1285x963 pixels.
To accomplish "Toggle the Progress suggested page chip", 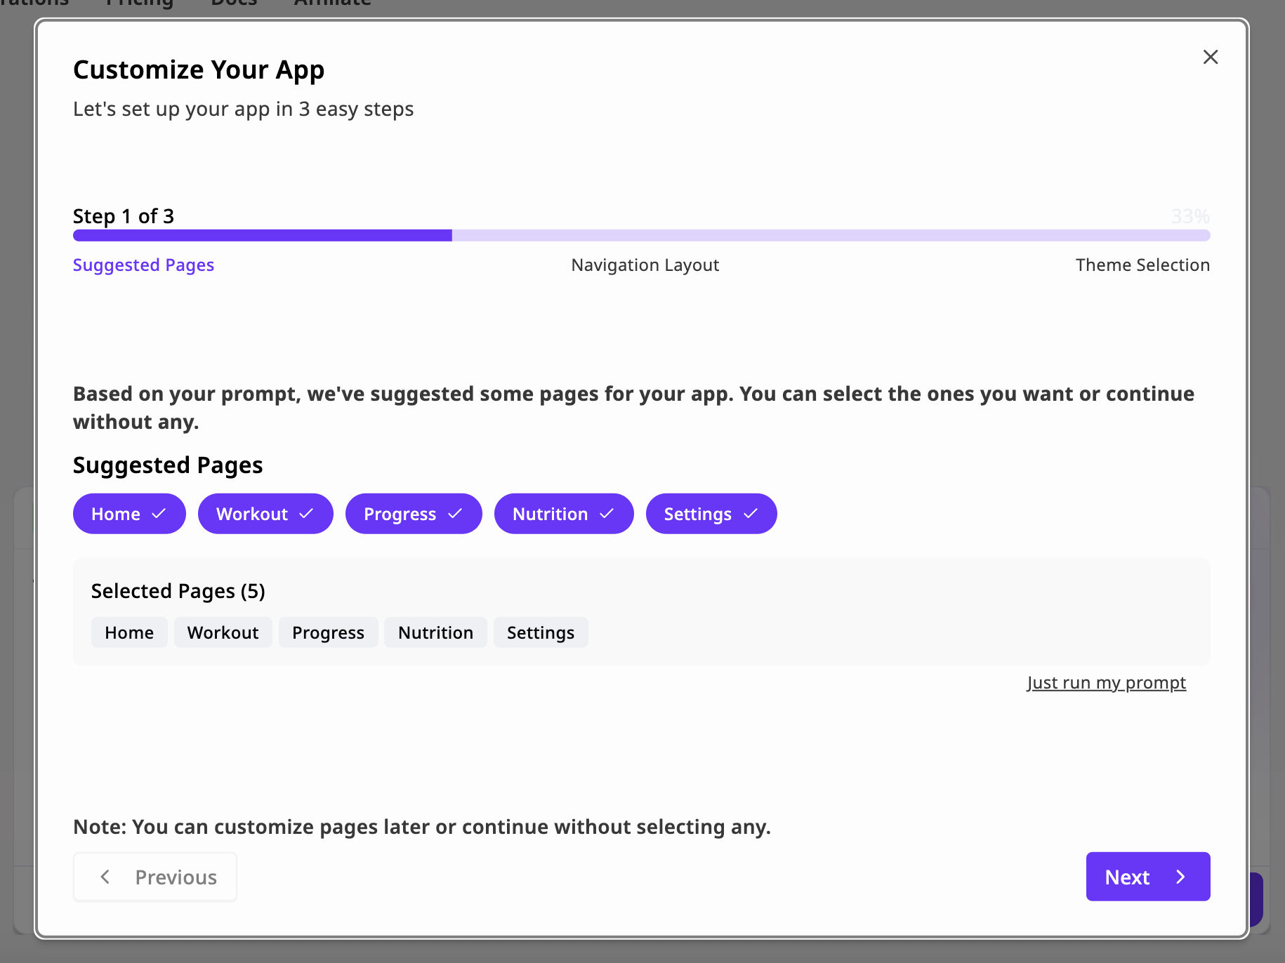I will pyautogui.click(x=414, y=514).
